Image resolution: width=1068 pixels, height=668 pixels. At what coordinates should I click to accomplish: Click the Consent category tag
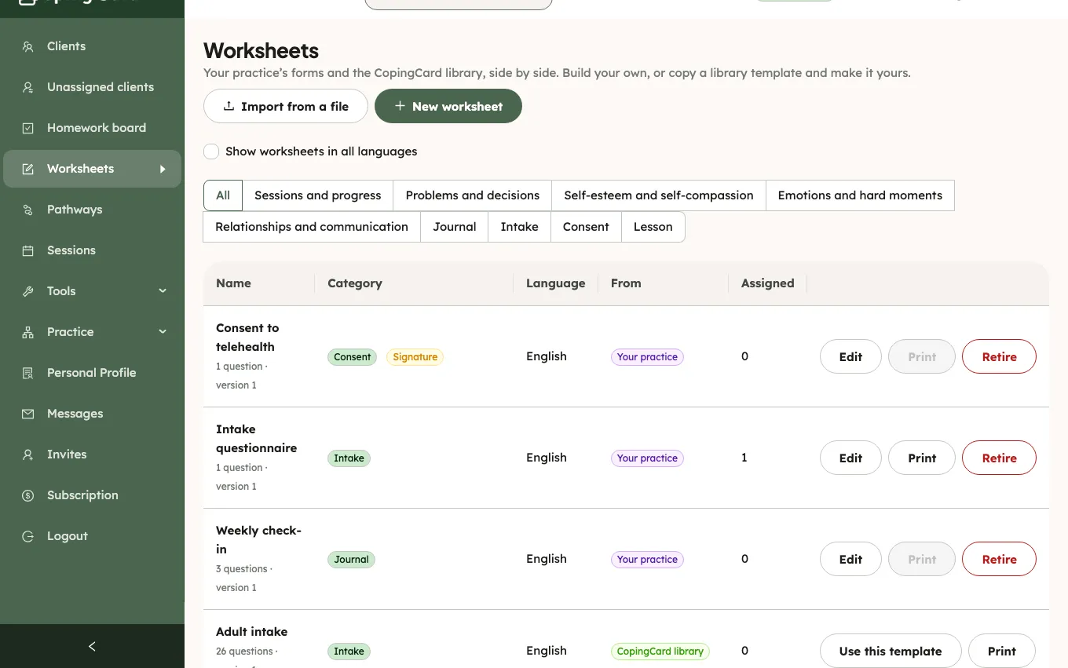tap(352, 357)
